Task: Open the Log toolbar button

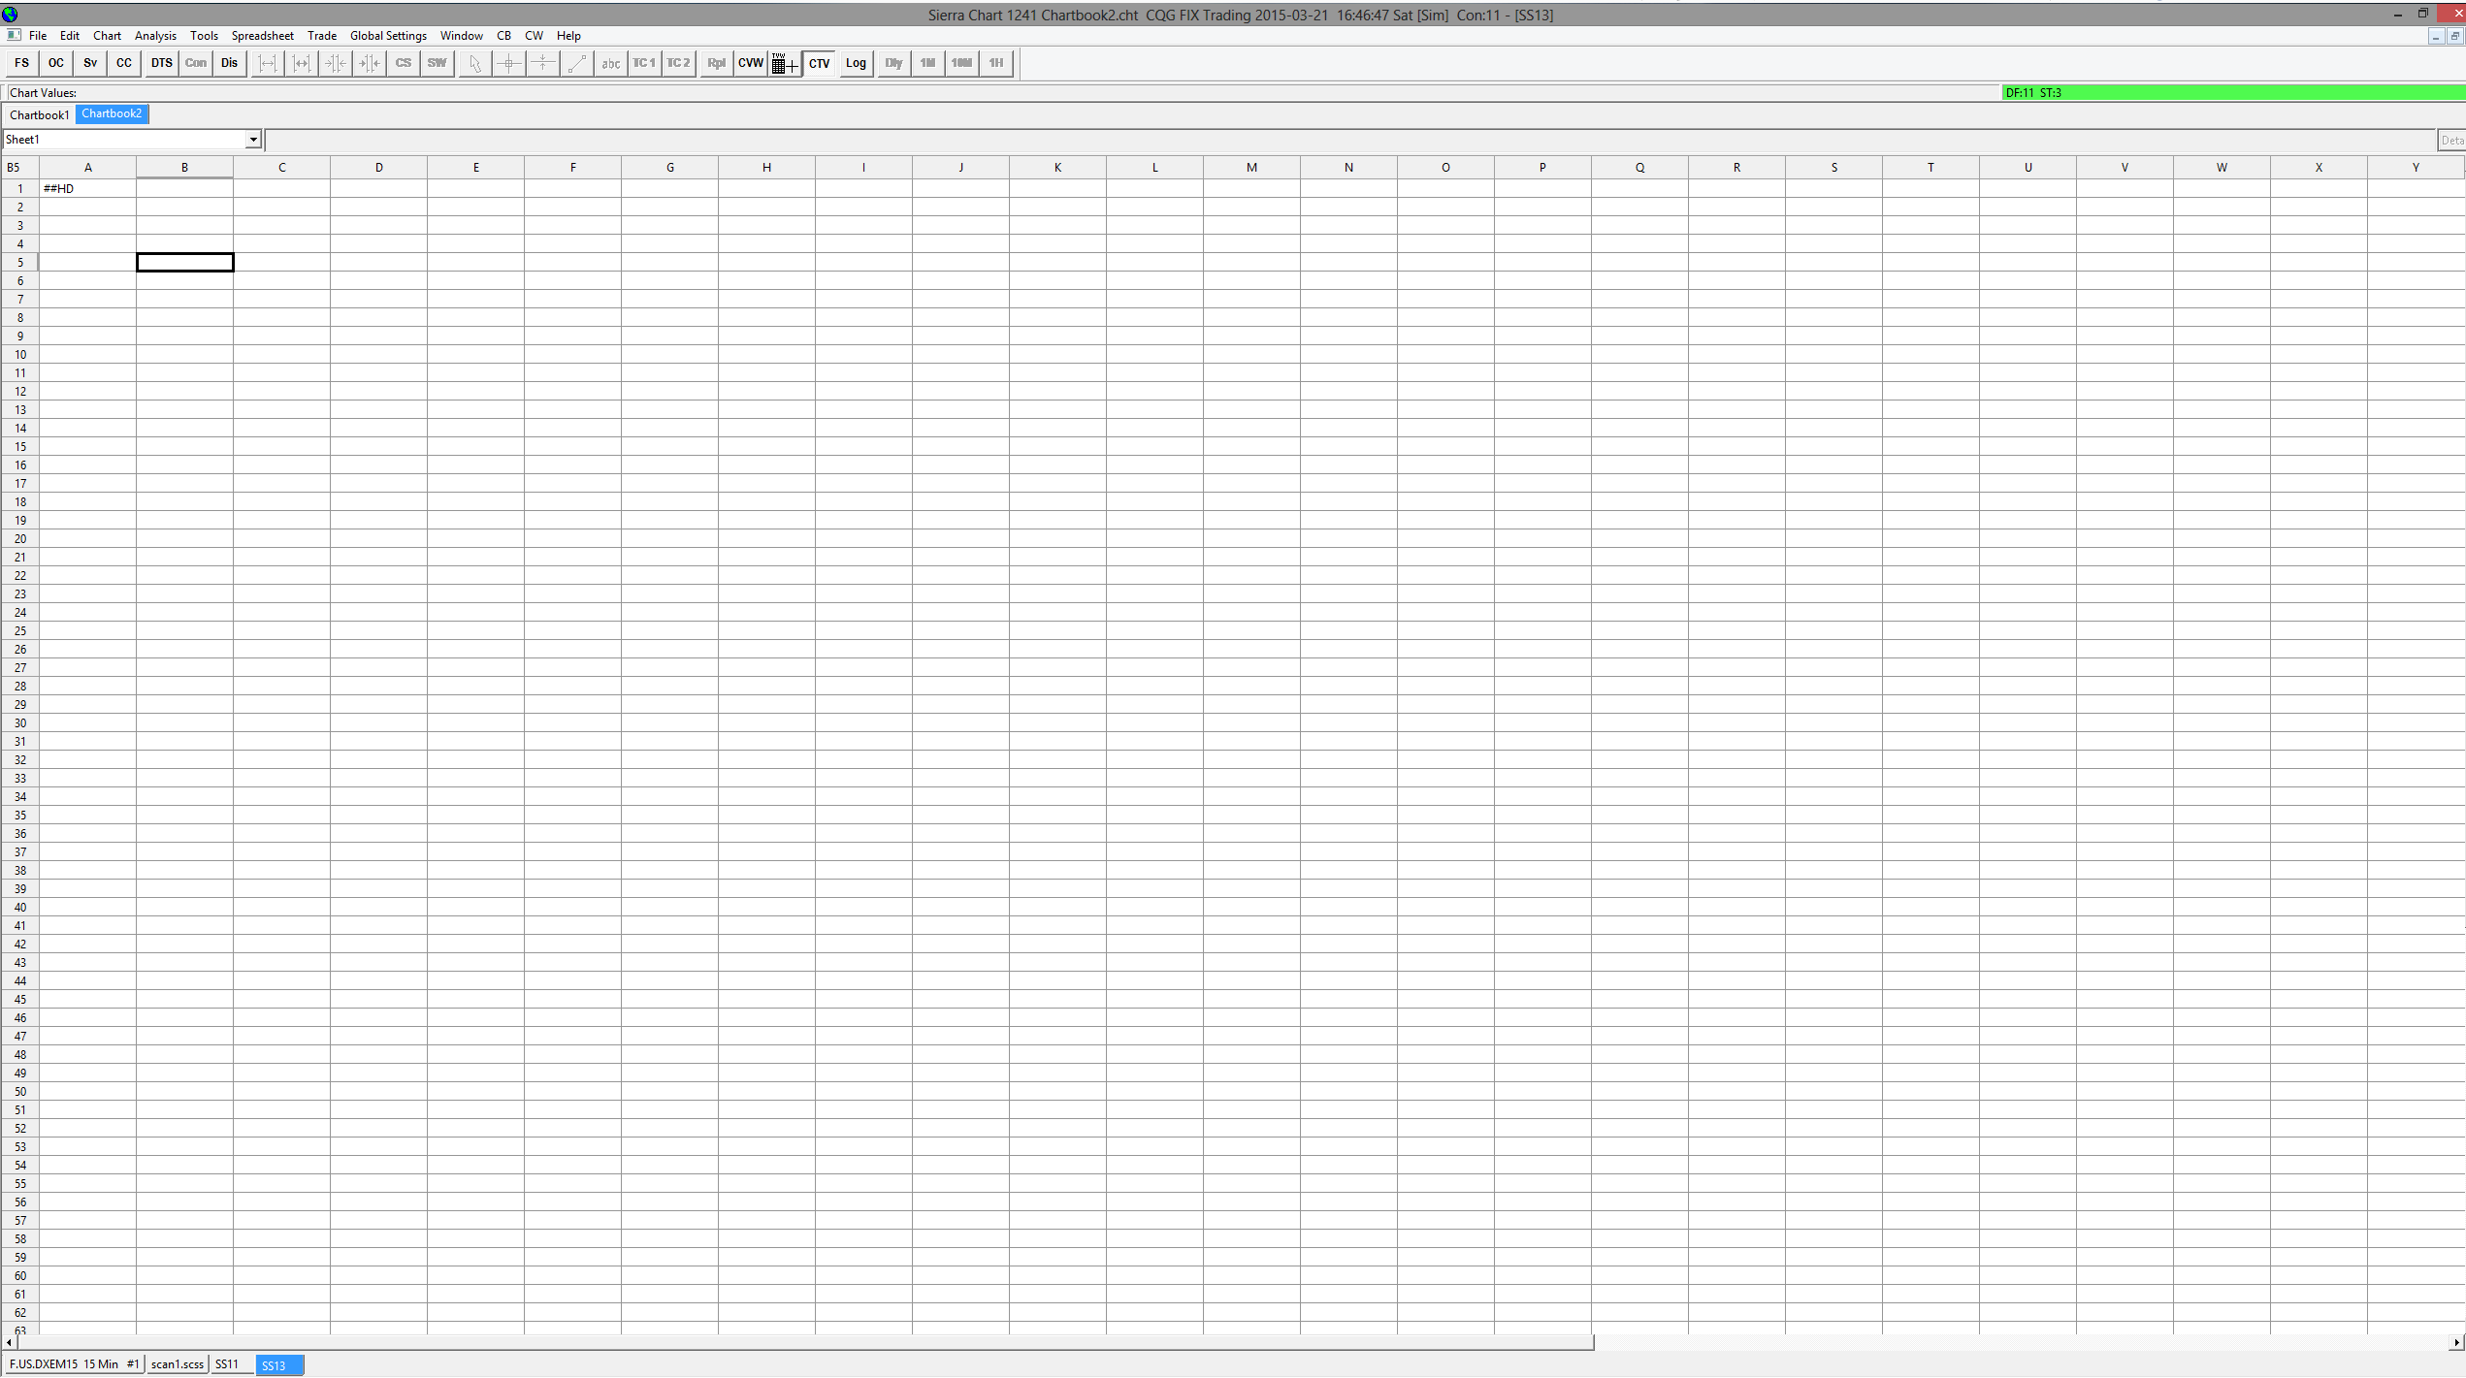Action: click(x=855, y=63)
